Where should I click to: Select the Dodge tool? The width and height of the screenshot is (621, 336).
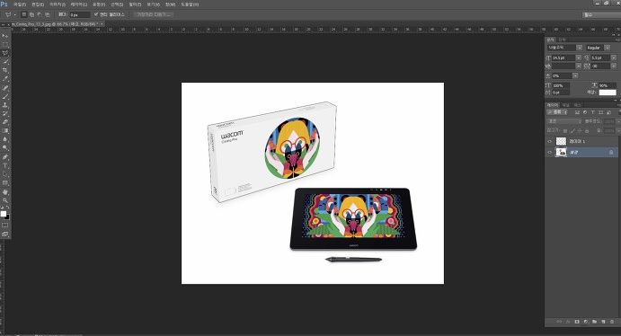coord(5,148)
